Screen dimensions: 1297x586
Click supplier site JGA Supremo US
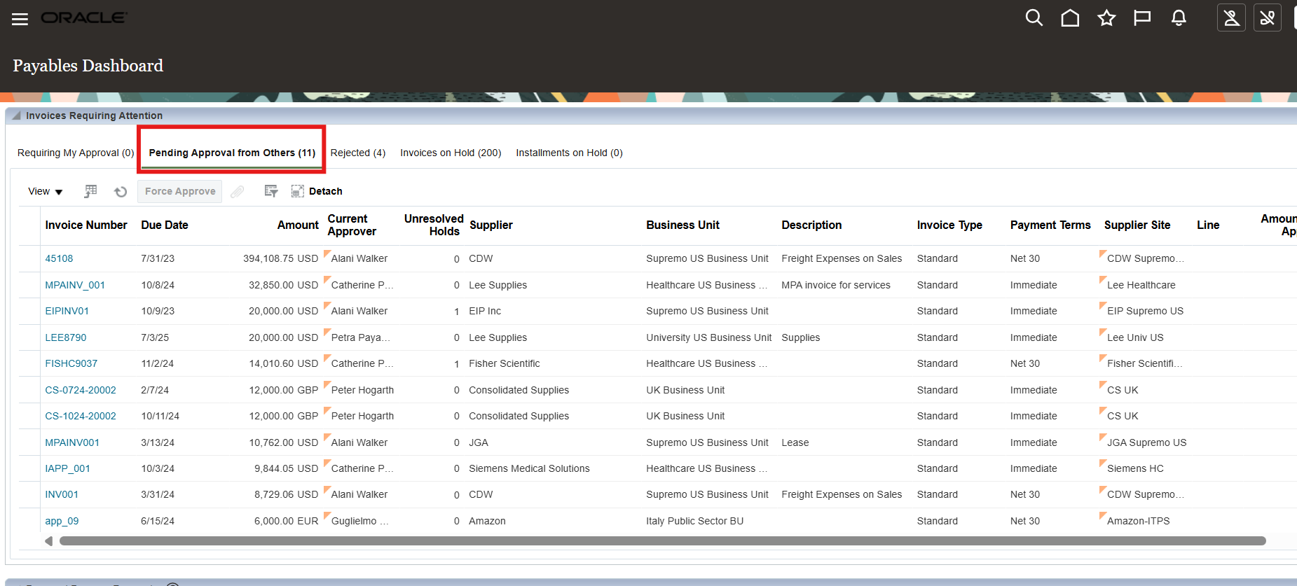pyautogui.click(x=1147, y=442)
